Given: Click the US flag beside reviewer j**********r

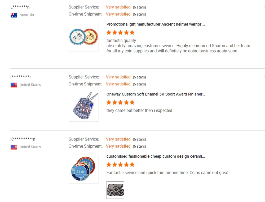Looking at the screenshot, I should click(x=14, y=85).
